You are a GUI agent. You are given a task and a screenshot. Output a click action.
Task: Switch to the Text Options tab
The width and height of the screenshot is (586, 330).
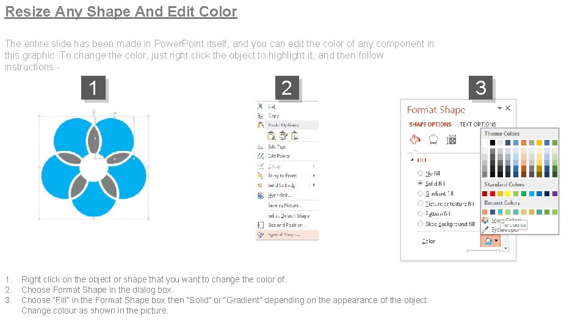[478, 125]
